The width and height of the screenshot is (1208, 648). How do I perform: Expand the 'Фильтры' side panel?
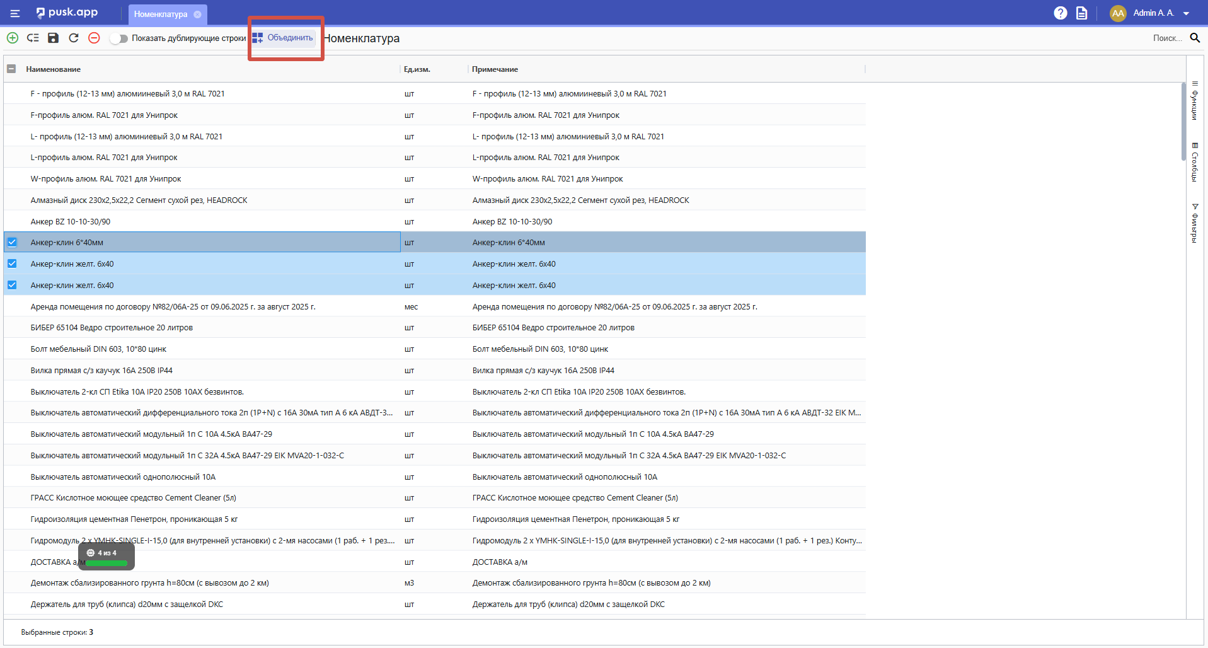pos(1194,223)
